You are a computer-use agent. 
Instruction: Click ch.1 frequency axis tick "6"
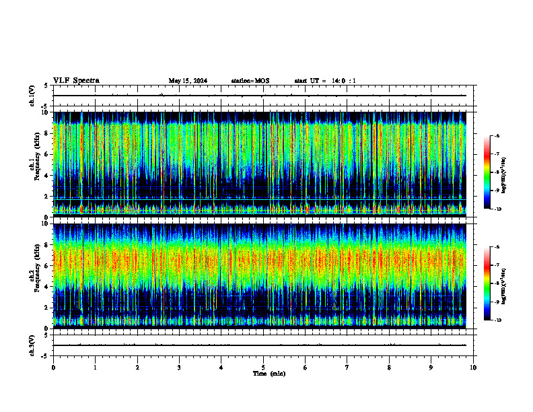point(47,154)
